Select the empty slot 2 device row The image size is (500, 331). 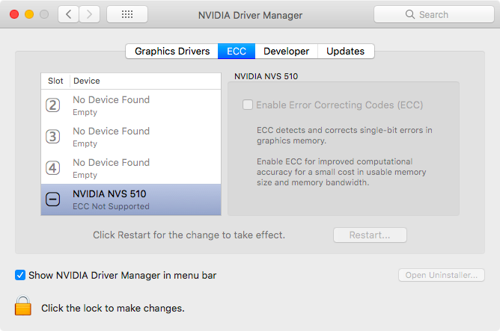142,105
